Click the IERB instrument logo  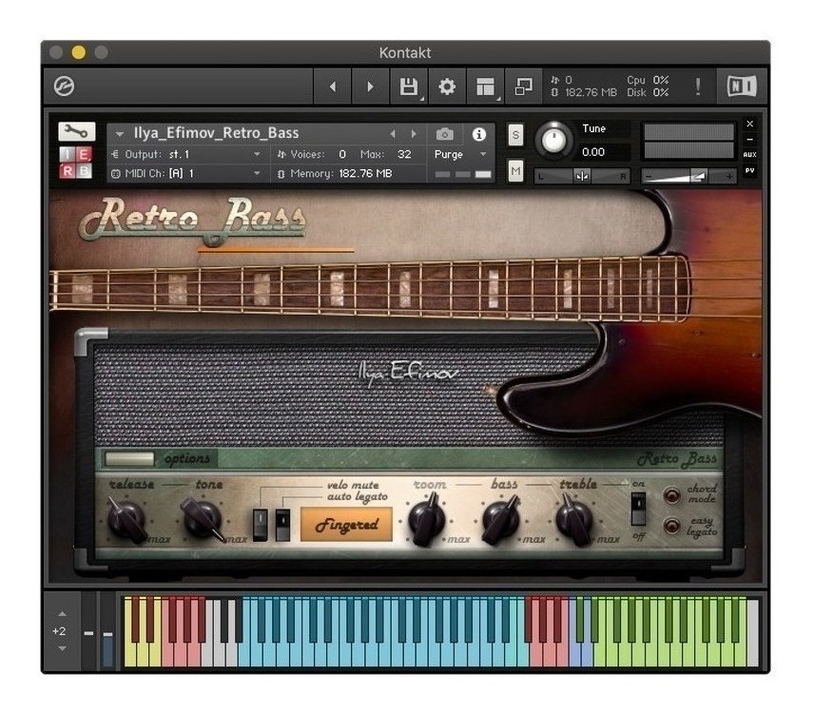pyautogui.click(x=76, y=162)
